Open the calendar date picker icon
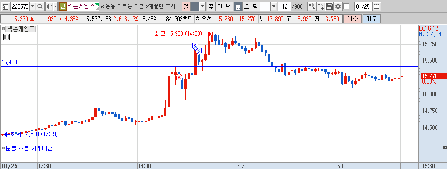Image resolution: width=447 pixels, height=169 pixels. tap(377, 6)
